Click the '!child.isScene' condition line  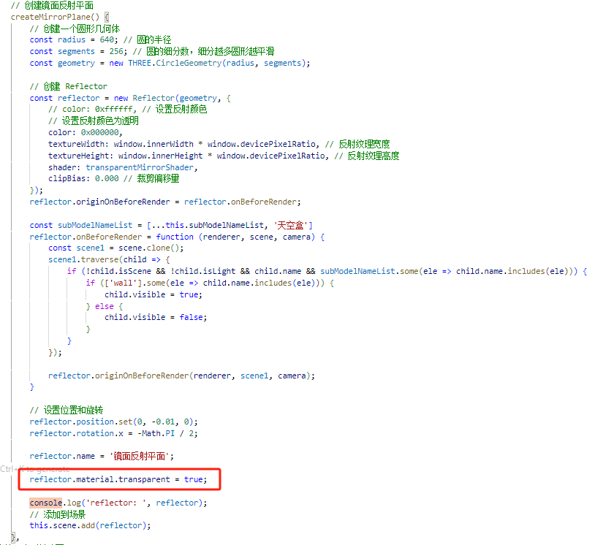pyautogui.click(x=327, y=272)
